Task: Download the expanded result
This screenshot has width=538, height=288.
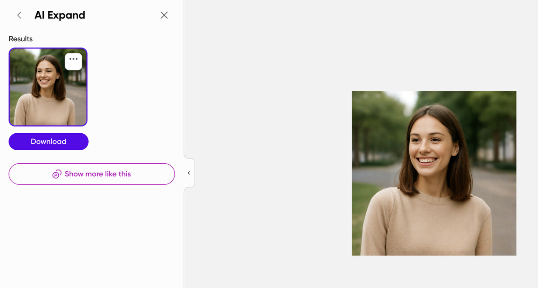Action: [x=48, y=141]
